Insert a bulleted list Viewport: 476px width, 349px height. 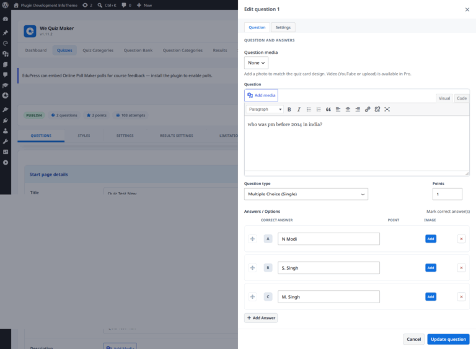pos(309,110)
